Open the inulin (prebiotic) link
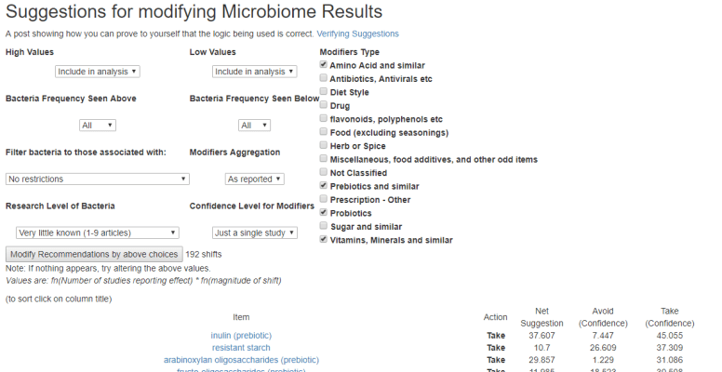The height and width of the screenshot is (372, 722). coord(241,335)
